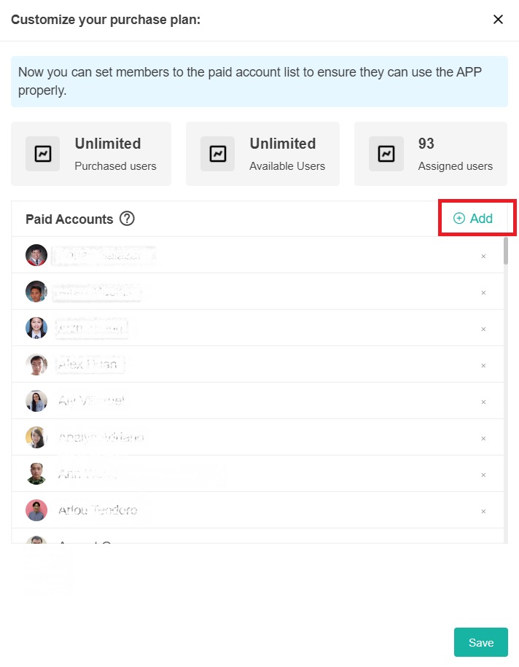Screen dimensions: 519x667
Task: Click the first account's avatar thumbnail
Action: pos(36,255)
